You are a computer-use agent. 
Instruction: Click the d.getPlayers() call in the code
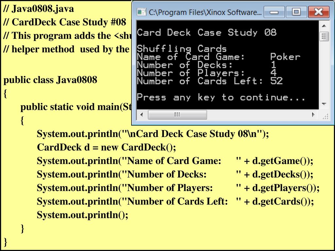[285, 188]
